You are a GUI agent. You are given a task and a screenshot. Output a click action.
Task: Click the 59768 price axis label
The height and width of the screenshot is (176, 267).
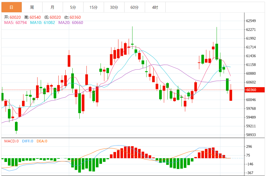click(x=251, y=108)
